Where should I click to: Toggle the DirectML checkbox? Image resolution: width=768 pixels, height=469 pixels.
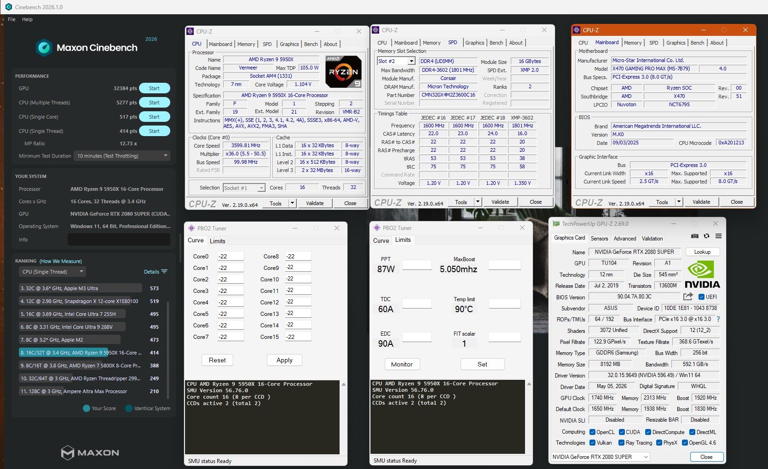click(692, 432)
